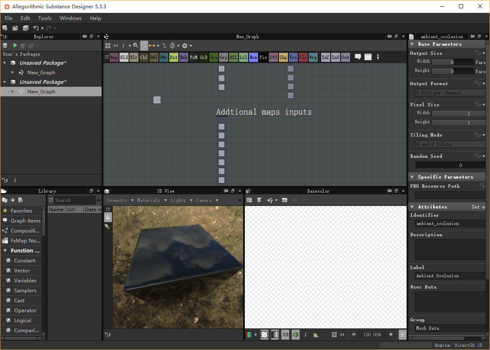Click the Library search field
The height and width of the screenshot is (350, 490).
click(74, 200)
